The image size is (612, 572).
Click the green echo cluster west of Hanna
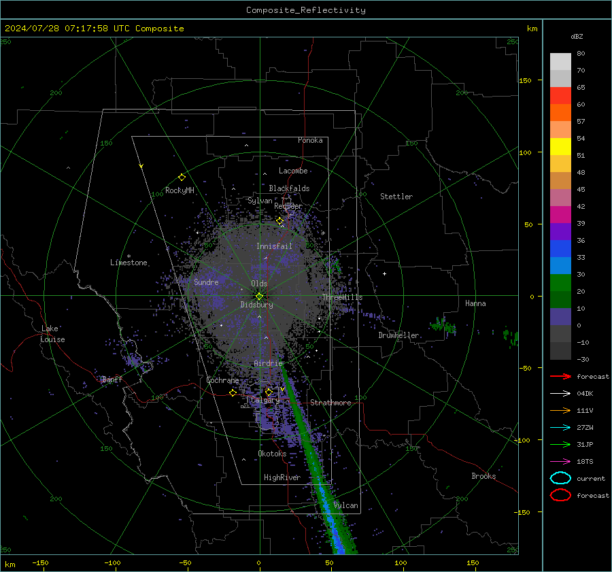pos(443,325)
